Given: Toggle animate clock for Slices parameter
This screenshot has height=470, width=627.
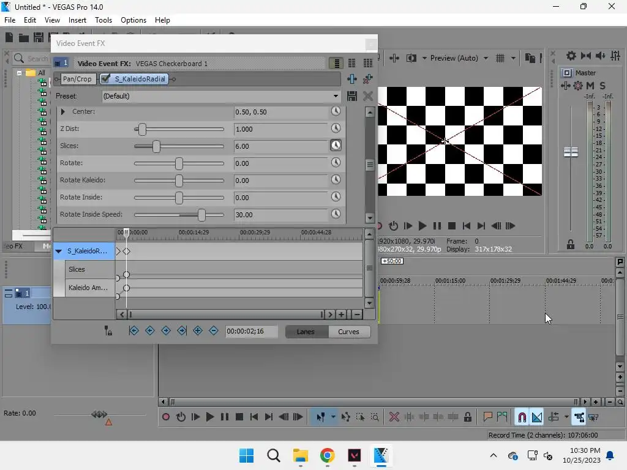Looking at the screenshot, I should (x=336, y=146).
